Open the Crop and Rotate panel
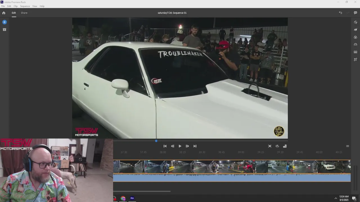The width and height of the screenshot is (360, 202). tap(355, 59)
